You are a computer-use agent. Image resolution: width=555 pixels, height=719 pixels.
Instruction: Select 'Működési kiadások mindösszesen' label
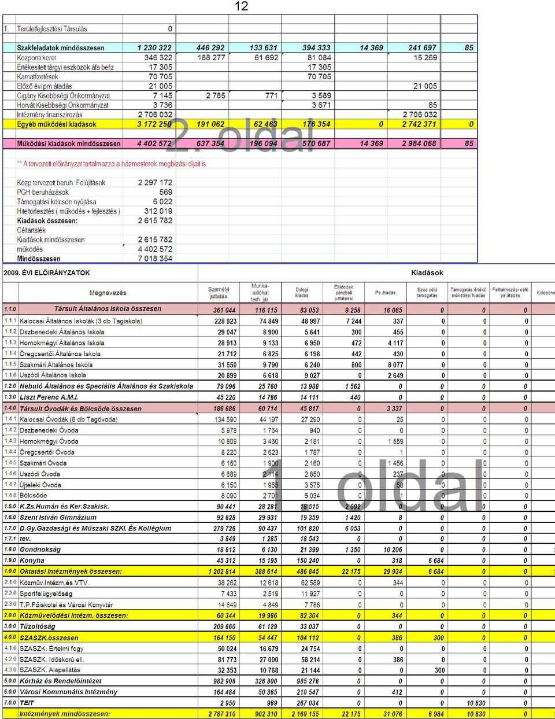coord(69,143)
